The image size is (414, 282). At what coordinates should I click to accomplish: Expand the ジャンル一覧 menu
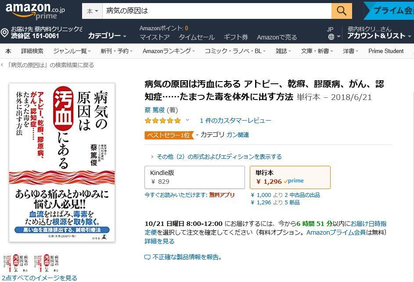[x=72, y=51]
